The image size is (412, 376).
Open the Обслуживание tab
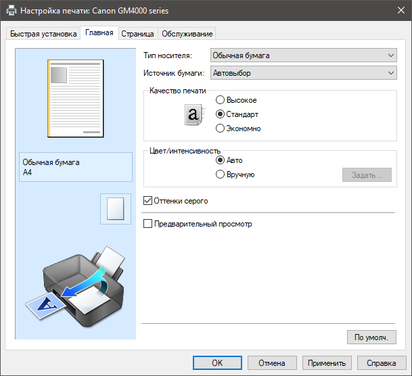click(x=187, y=34)
